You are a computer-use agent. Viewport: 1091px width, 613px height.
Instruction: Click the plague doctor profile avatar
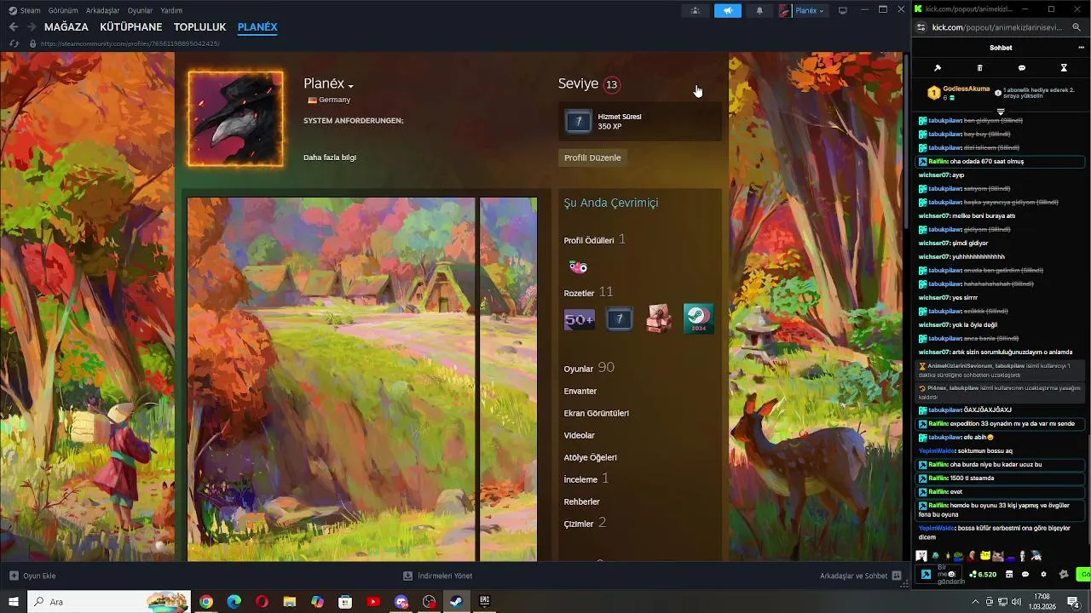click(x=236, y=119)
